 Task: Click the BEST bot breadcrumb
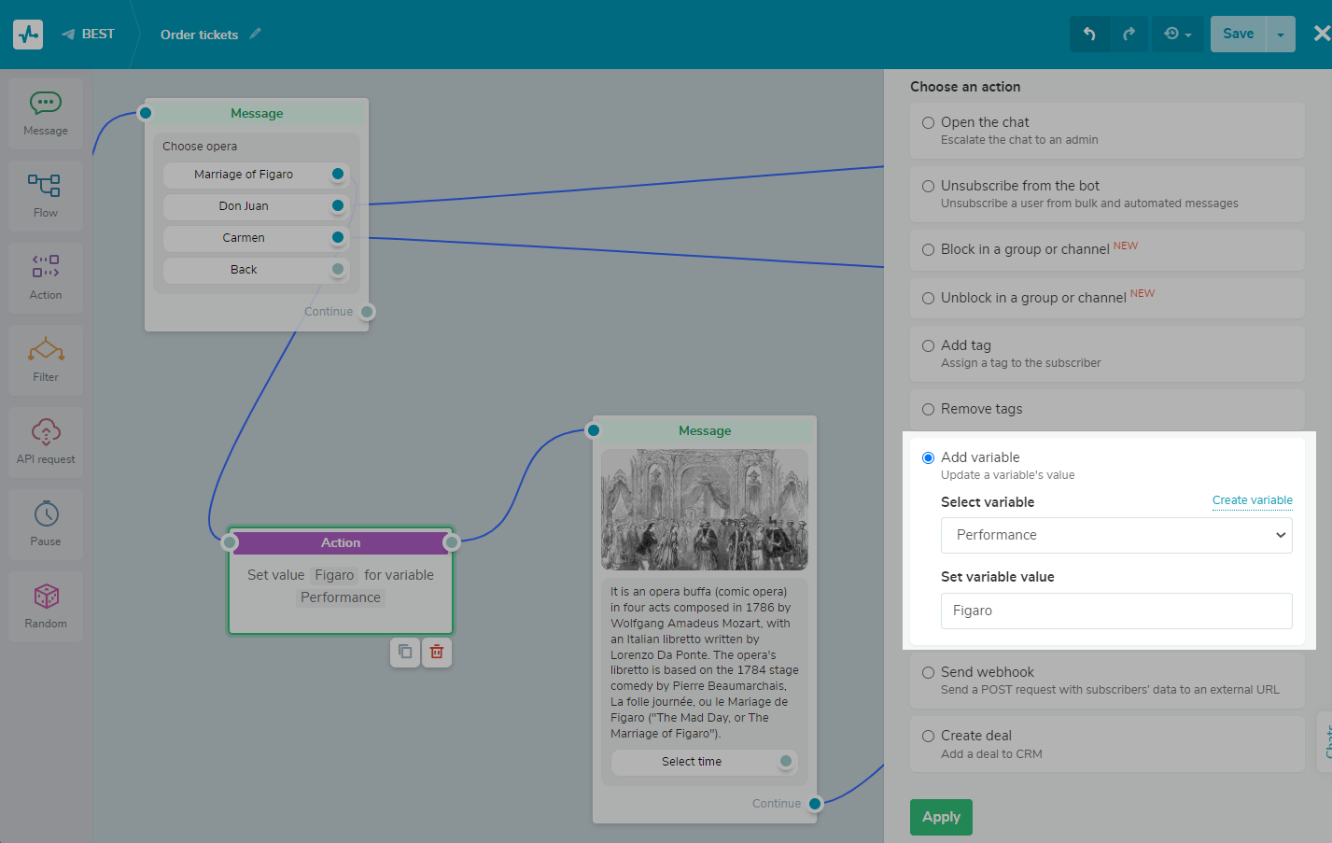(x=89, y=35)
